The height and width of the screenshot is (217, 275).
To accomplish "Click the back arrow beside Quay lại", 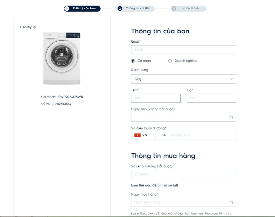I will 20,27.
